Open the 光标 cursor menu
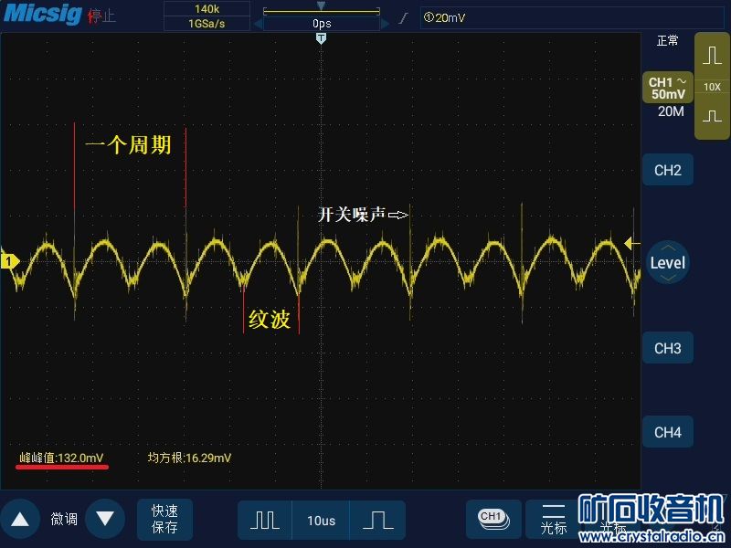Viewport: 731px width, 548px height. pos(553,519)
